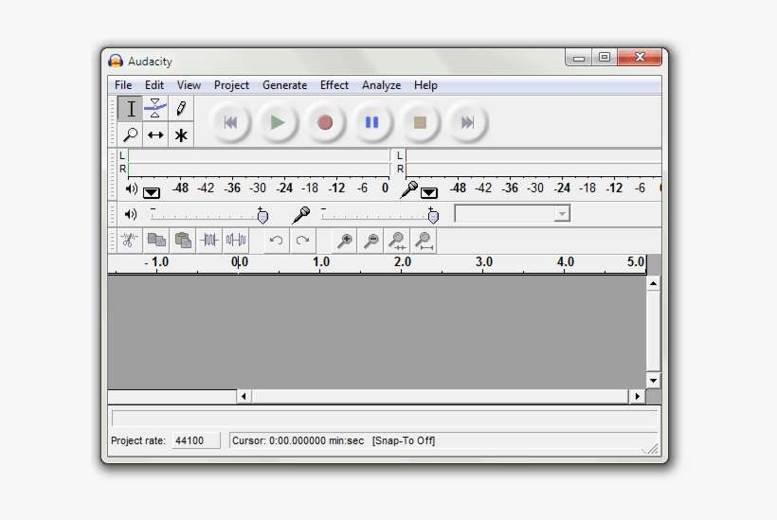Select the Multi-tool asterisk
The height and width of the screenshot is (520, 777).
(181, 134)
